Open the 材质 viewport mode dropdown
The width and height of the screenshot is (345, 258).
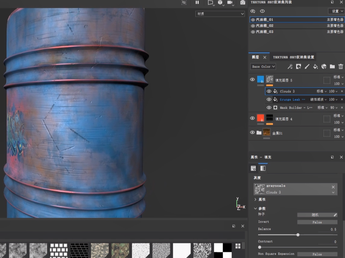pos(220,14)
